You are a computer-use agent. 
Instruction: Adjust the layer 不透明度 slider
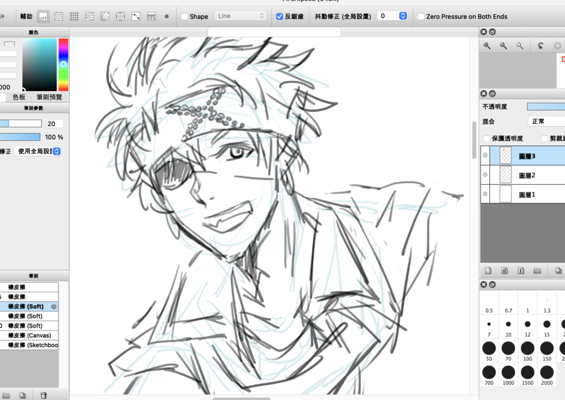coord(546,106)
